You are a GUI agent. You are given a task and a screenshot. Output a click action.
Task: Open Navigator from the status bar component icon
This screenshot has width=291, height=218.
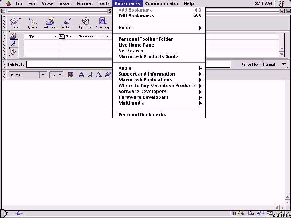[x=241, y=213]
